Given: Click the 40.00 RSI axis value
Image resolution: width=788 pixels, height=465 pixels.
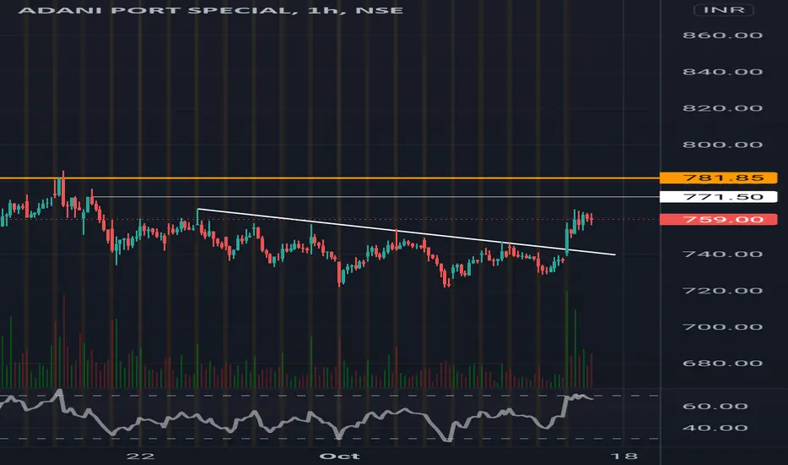Looking at the screenshot, I should (715, 429).
